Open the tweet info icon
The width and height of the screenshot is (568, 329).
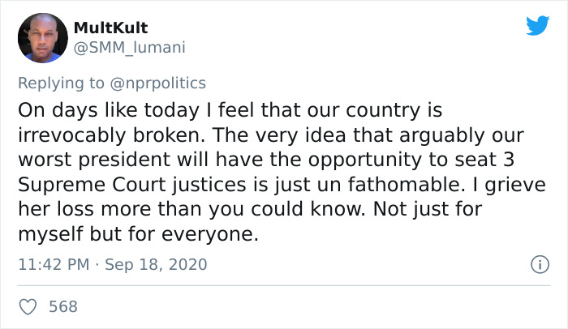[536, 264]
